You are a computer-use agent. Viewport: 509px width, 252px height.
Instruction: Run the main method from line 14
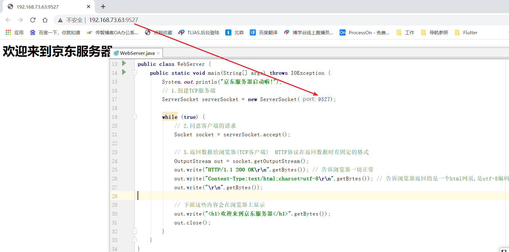click(124, 72)
